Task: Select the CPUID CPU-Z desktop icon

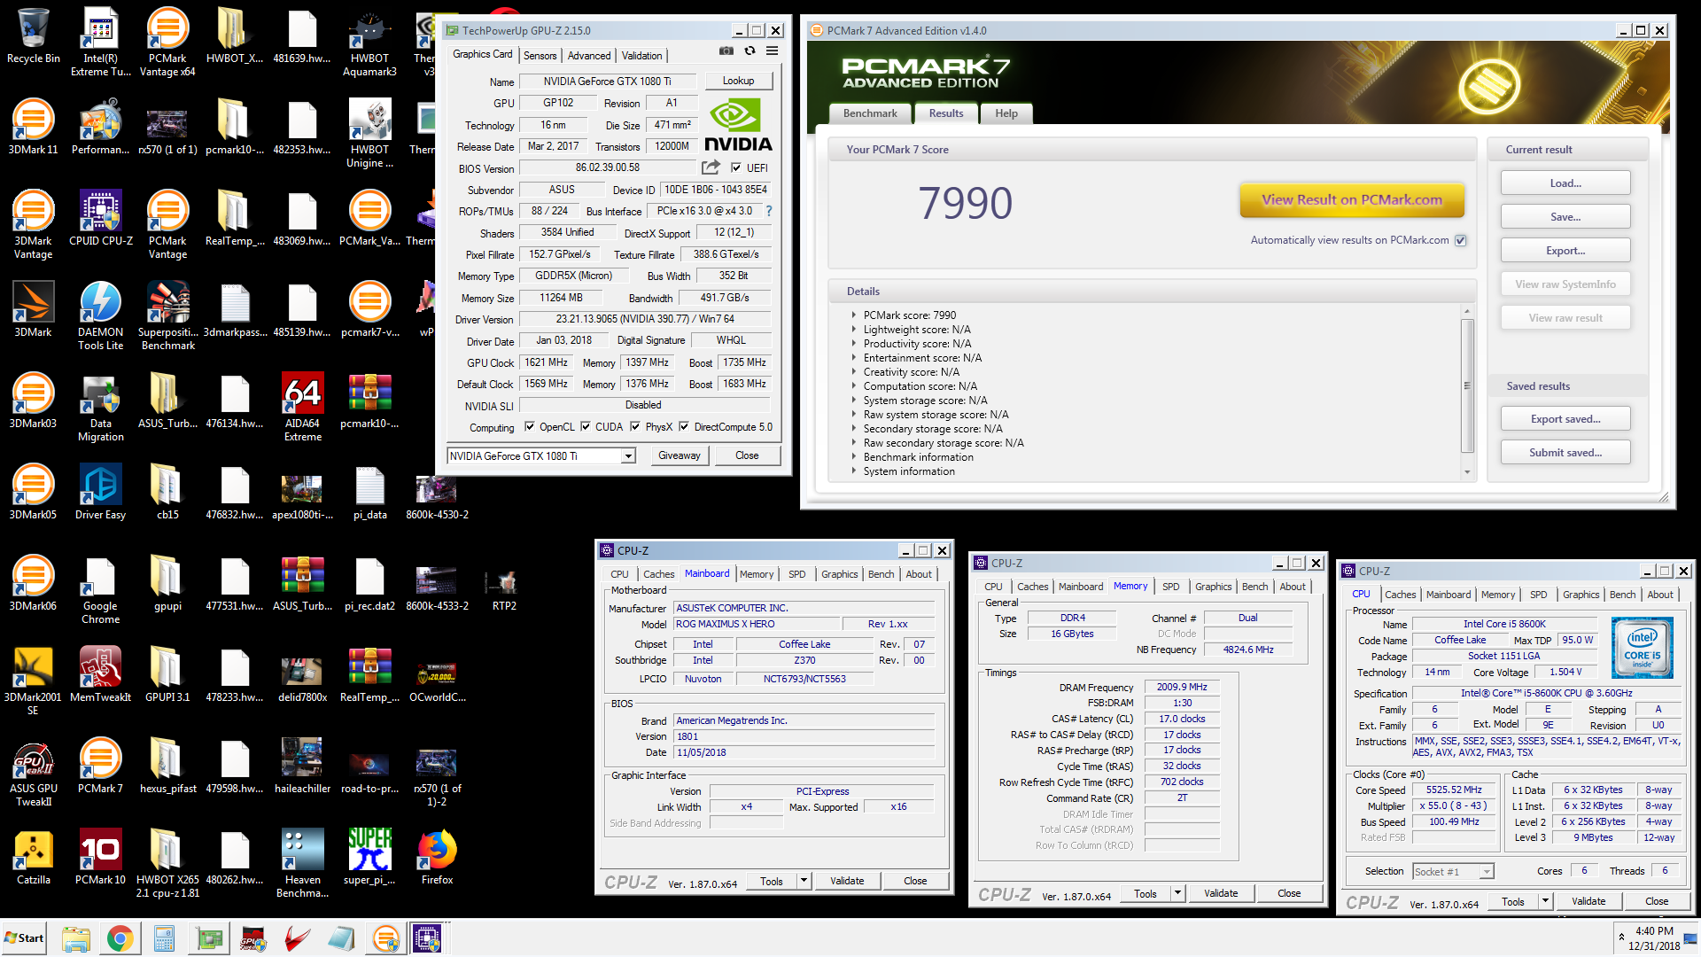Action: click(101, 220)
